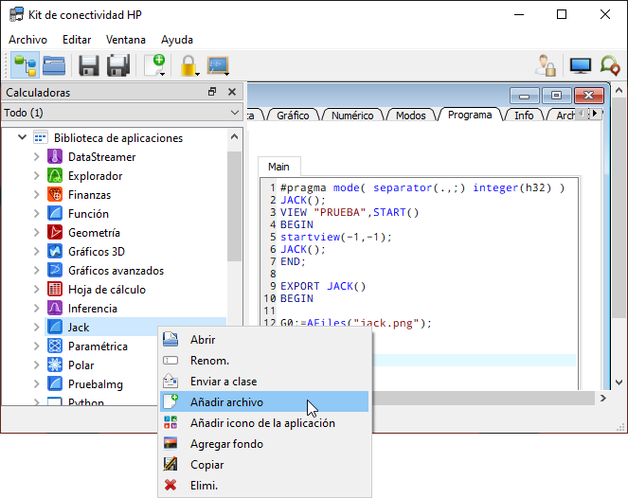Float the Calculadoras panel with undock button

click(212, 92)
